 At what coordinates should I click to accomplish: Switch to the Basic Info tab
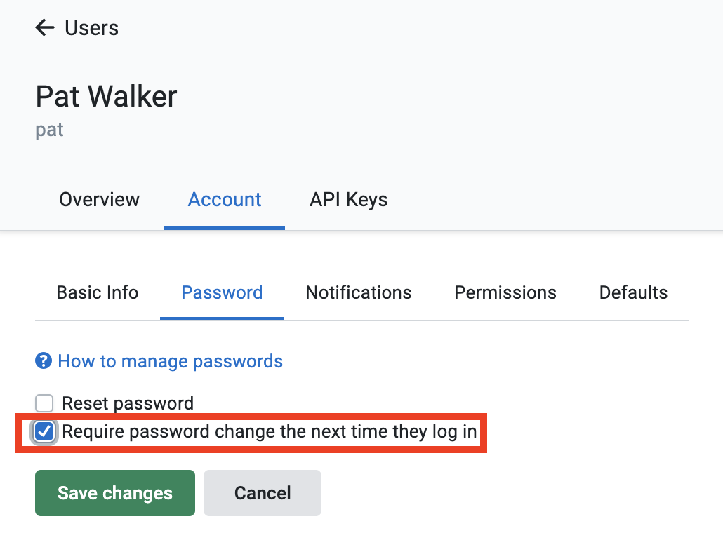[x=97, y=292]
